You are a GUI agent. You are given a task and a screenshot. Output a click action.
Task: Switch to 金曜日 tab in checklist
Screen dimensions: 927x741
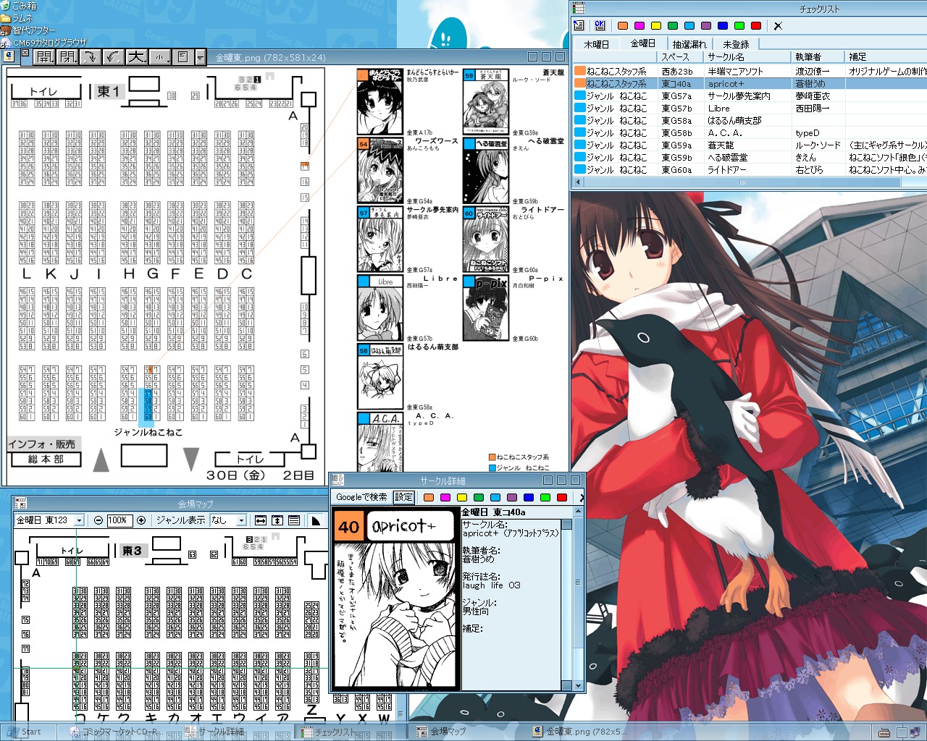tap(642, 43)
